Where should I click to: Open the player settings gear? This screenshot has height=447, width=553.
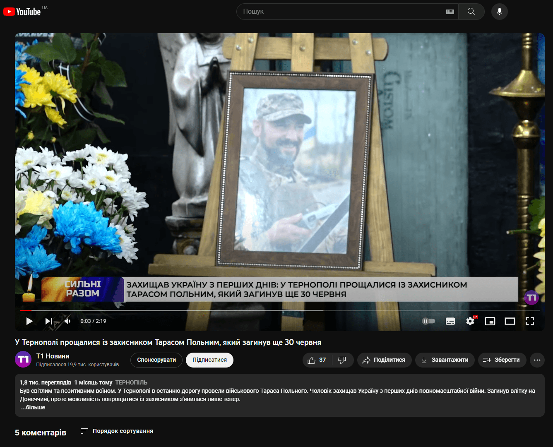coord(470,321)
